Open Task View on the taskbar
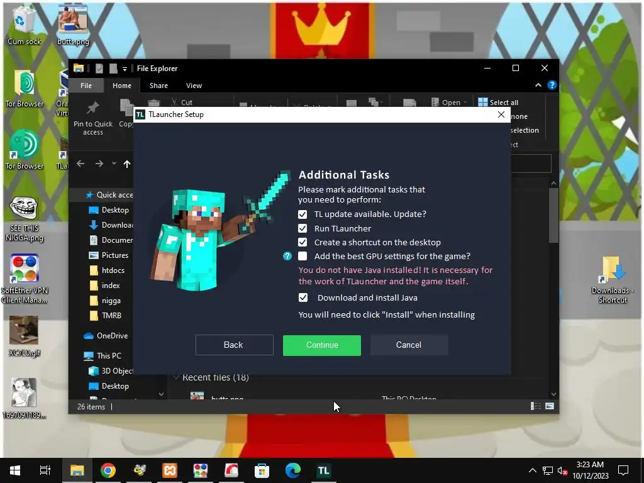Screen dimensions: 644x483 [x=45, y=470]
